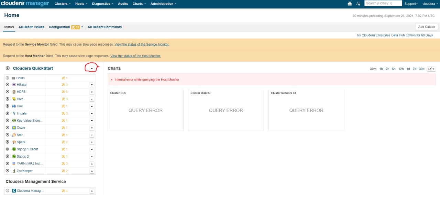The width and height of the screenshot is (440, 198).
Task: Open the Support menu
Action: coord(411,3)
